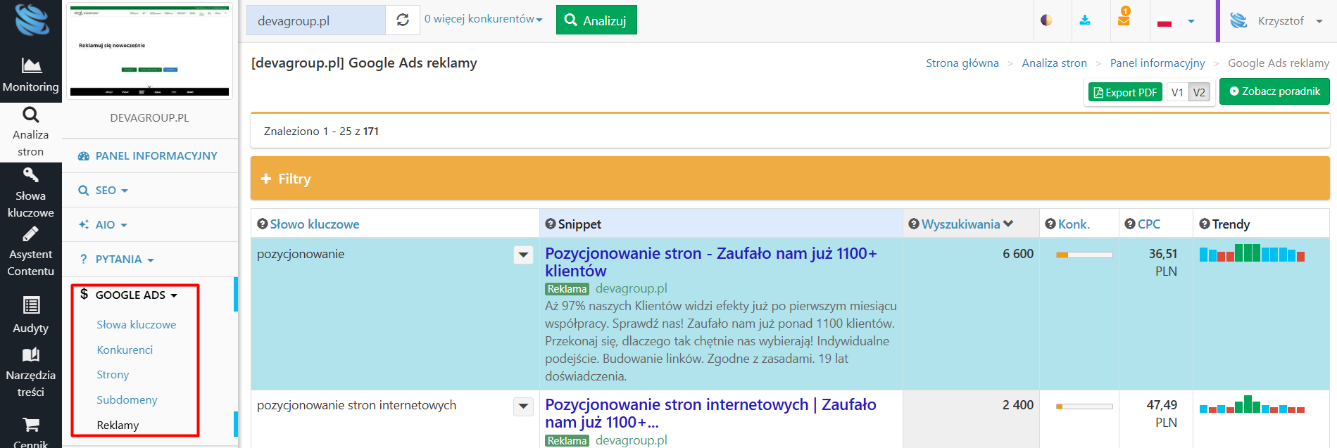Select Konkurenci under Google Ads
This screenshot has width=1337, height=448.
(x=125, y=350)
